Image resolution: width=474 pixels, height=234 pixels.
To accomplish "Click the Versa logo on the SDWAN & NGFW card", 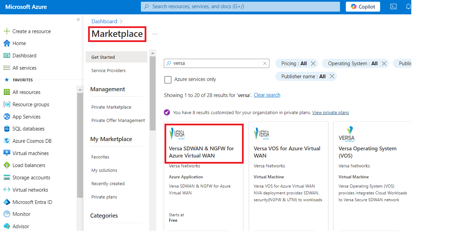I will (177, 134).
